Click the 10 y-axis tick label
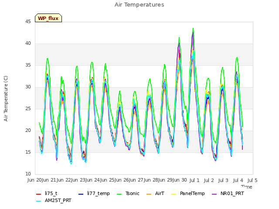This screenshot has height=209, width=279. coord(28,174)
